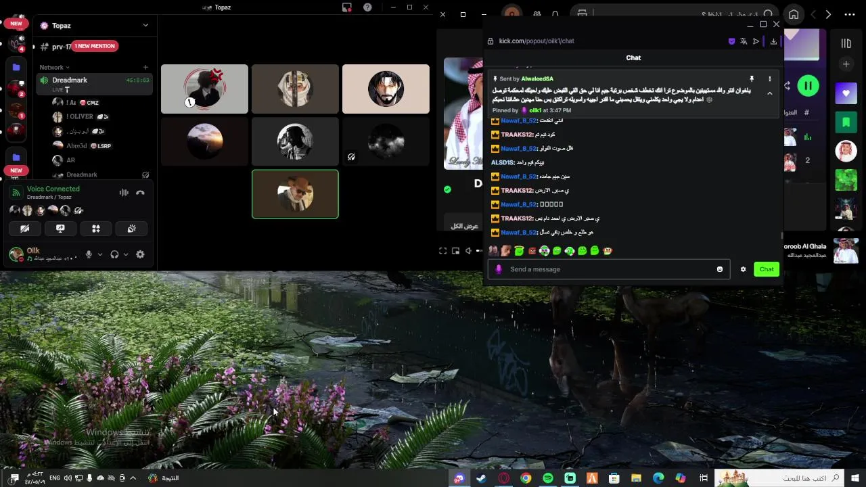
Task: Create new playlist plus in Spotify
Action: pos(846,64)
